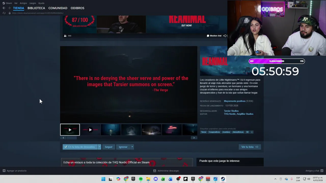Select the pink neon sign screenshot thumbnail
The height and width of the screenshot is (183, 326).
[x=172, y=130]
